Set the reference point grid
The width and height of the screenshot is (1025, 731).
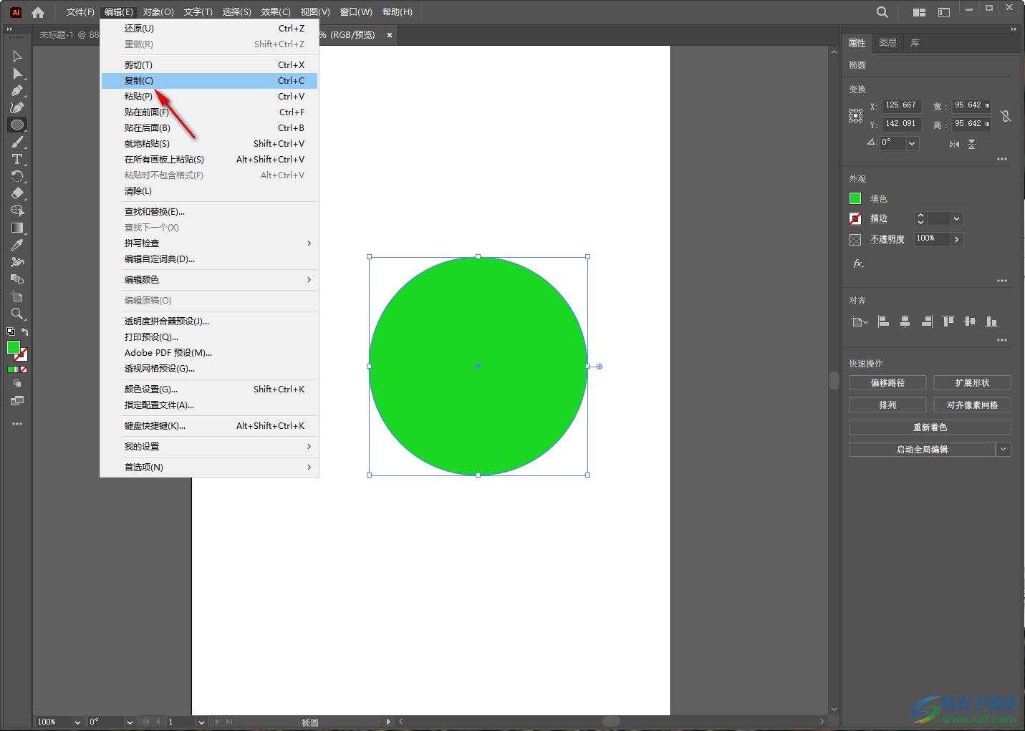pyautogui.click(x=855, y=115)
